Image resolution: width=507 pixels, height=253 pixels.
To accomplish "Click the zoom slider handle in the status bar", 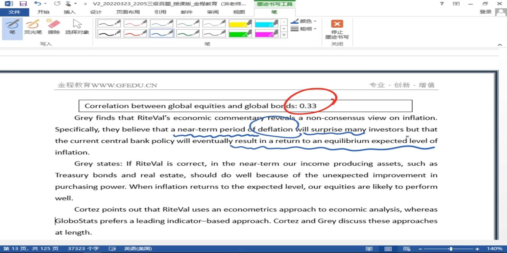I will (x=451, y=249).
